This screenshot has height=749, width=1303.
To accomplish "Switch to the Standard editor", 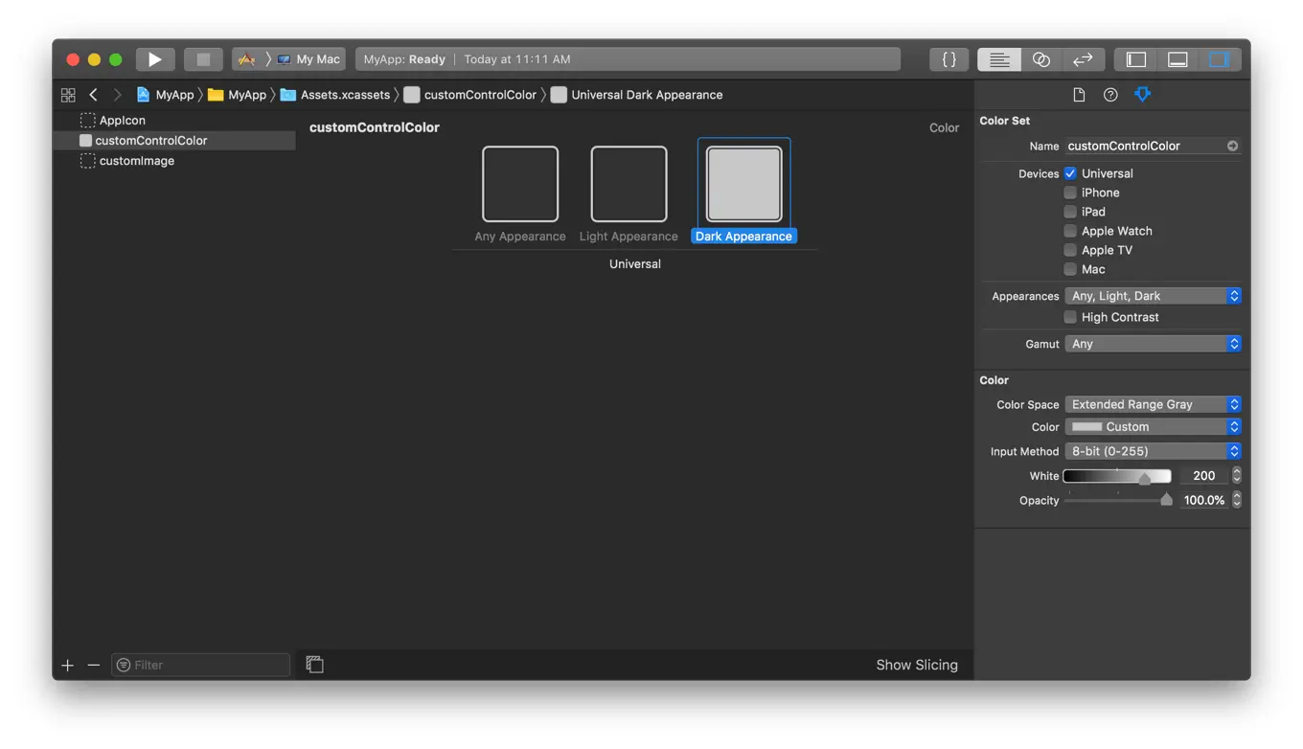I will click(998, 59).
